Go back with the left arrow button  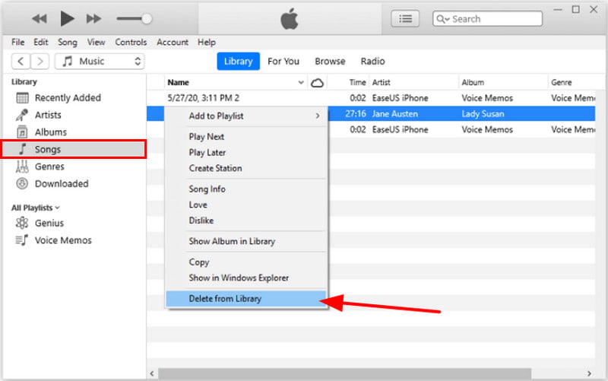tap(21, 62)
